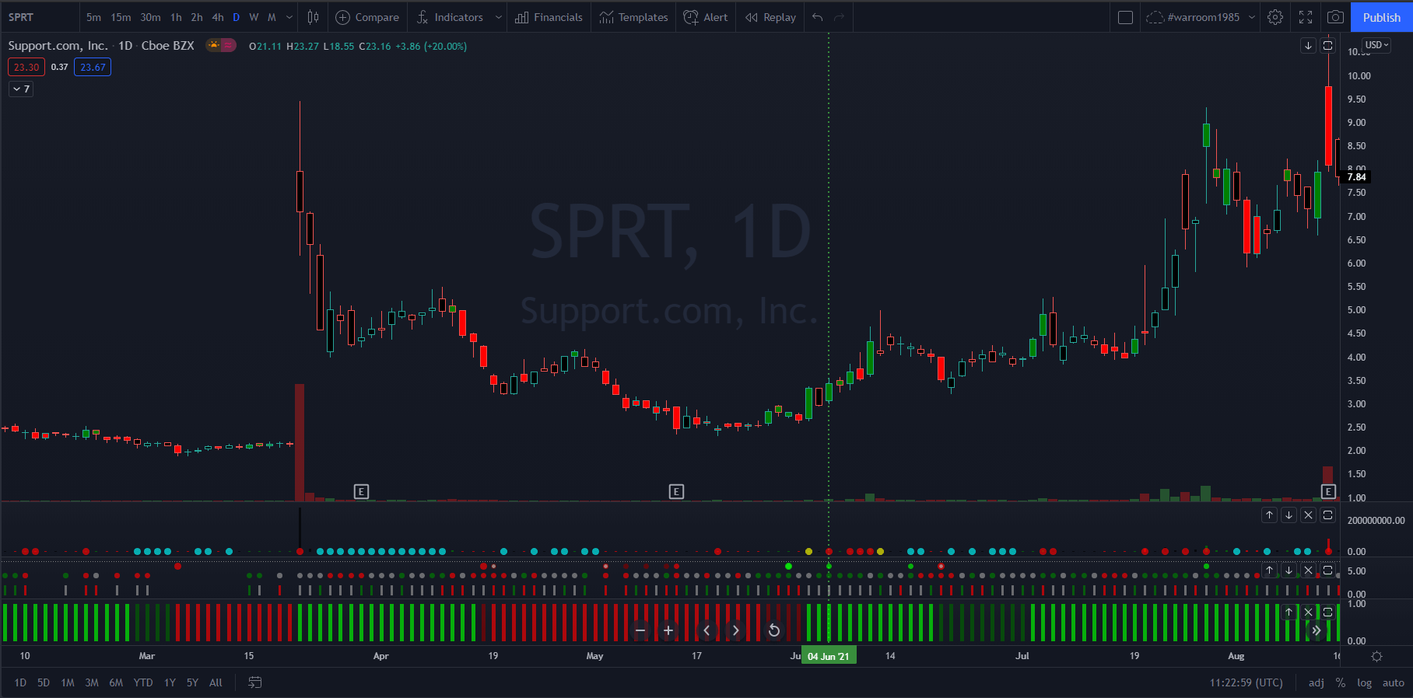Select the M monthly timeframe
Image resolution: width=1413 pixels, height=698 pixels.
[x=272, y=17]
